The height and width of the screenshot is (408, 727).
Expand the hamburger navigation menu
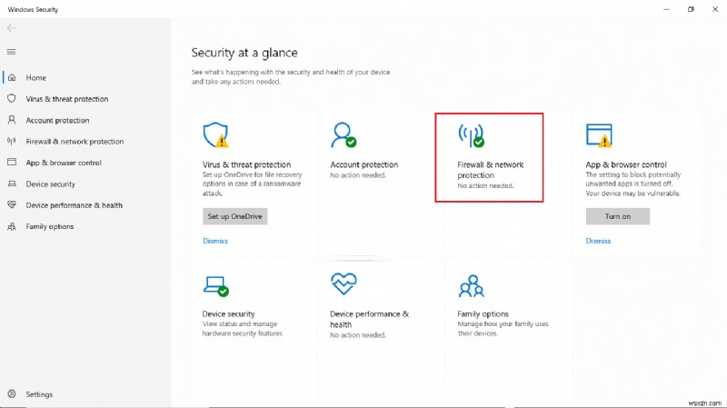click(11, 52)
